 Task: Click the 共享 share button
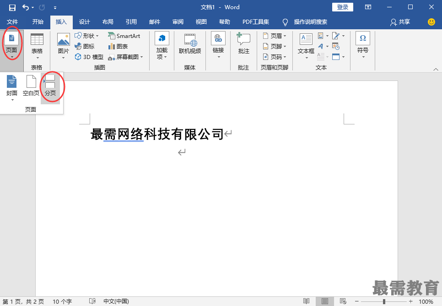click(400, 21)
